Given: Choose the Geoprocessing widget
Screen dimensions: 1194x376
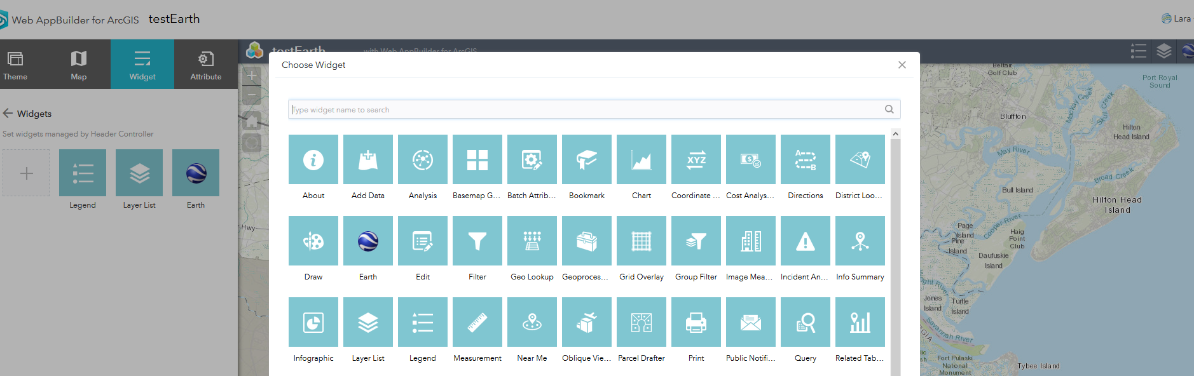Looking at the screenshot, I should 586,241.
